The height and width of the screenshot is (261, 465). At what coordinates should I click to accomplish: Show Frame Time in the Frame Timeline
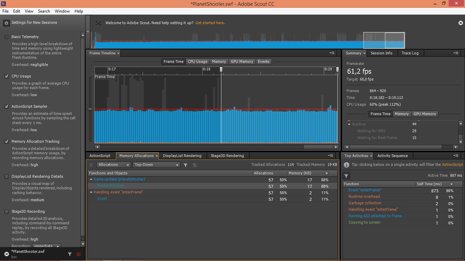174,62
